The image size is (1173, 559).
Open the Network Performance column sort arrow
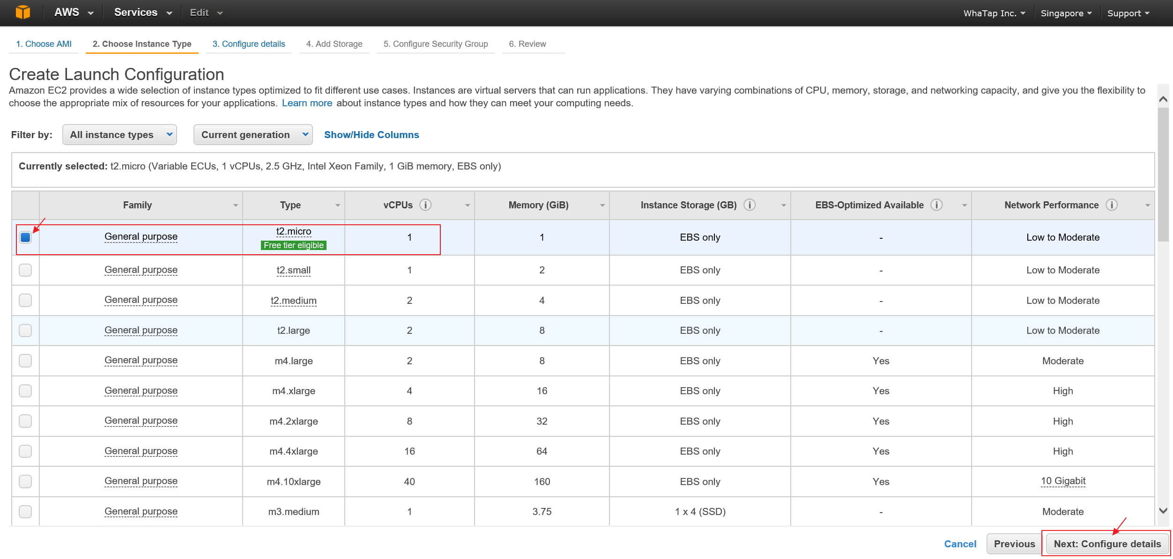tap(1148, 206)
